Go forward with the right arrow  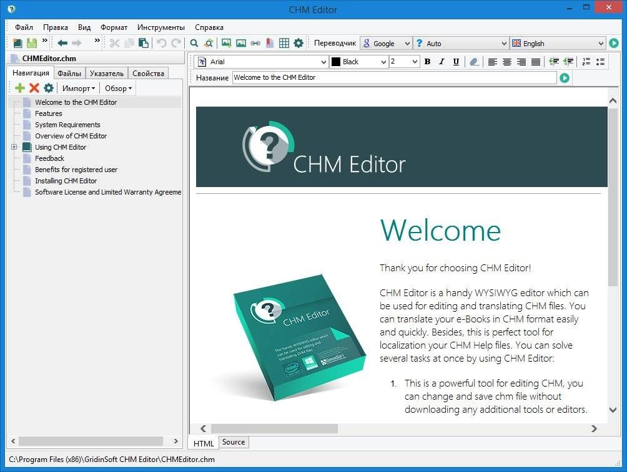coord(77,43)
